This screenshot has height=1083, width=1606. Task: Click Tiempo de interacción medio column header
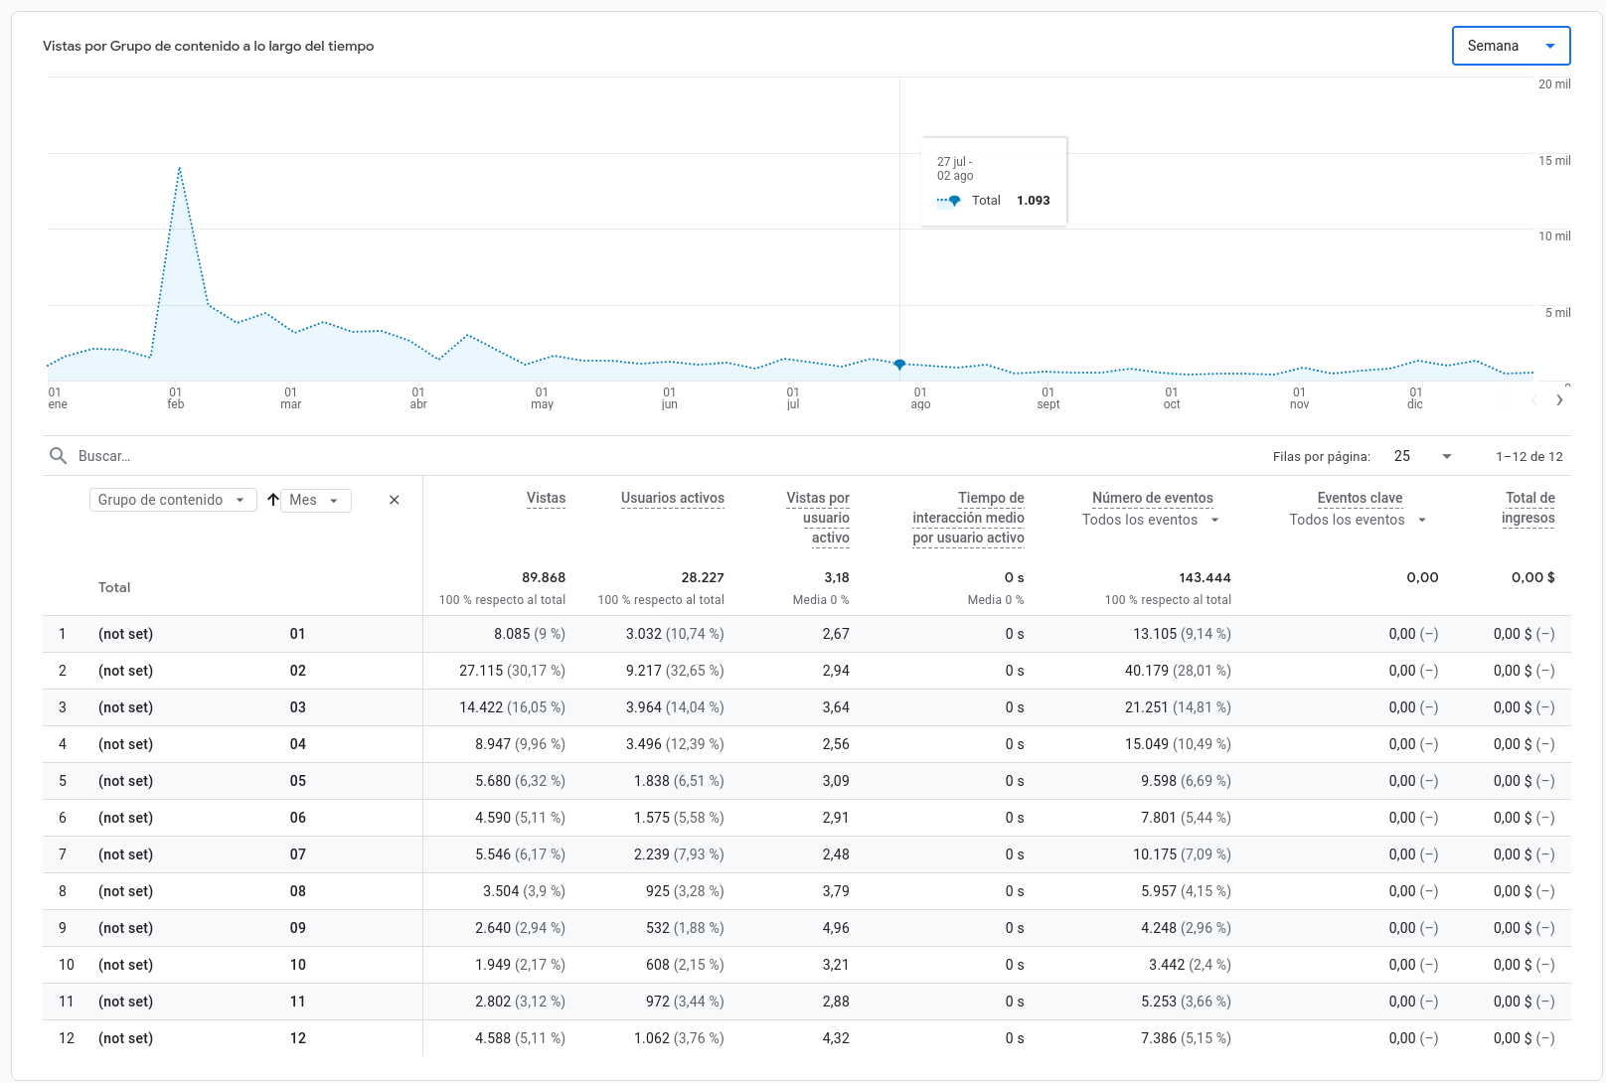[x=968, y=518]
